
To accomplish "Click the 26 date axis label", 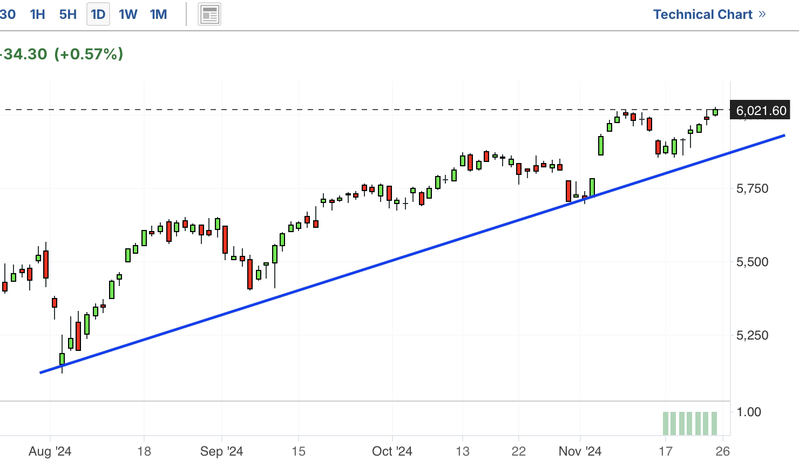I will tap(723, 451).
